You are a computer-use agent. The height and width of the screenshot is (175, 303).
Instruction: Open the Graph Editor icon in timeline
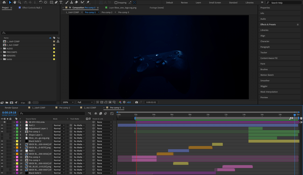tap(112, 114)
